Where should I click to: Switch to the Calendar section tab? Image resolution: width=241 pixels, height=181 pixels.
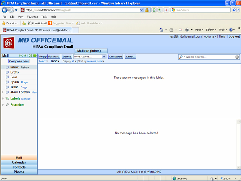coord(19,163)
